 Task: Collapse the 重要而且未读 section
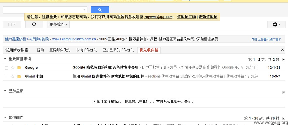coord(5,59)
